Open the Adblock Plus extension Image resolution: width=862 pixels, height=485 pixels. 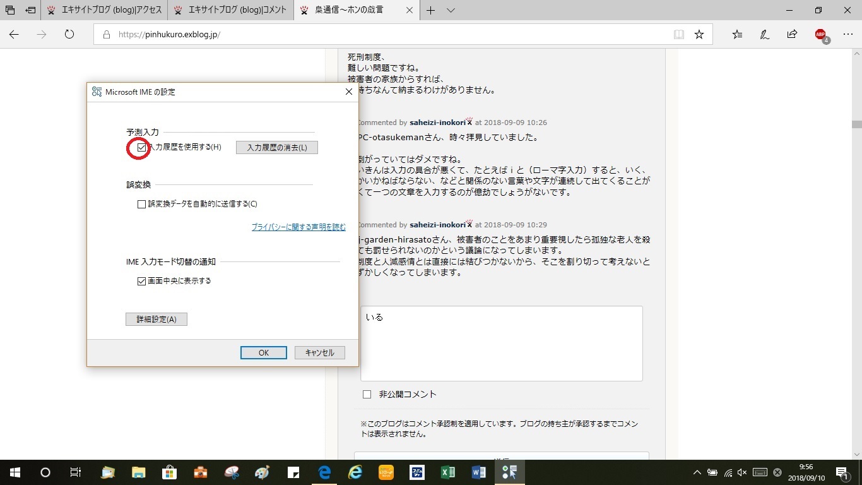coord(821,35)
